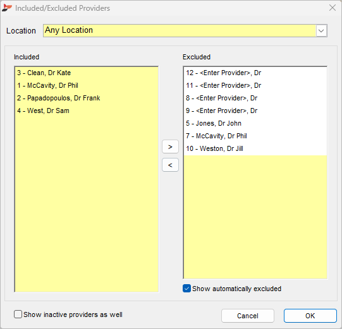Open the Location dropdown arrow

(x=321, y=31)
